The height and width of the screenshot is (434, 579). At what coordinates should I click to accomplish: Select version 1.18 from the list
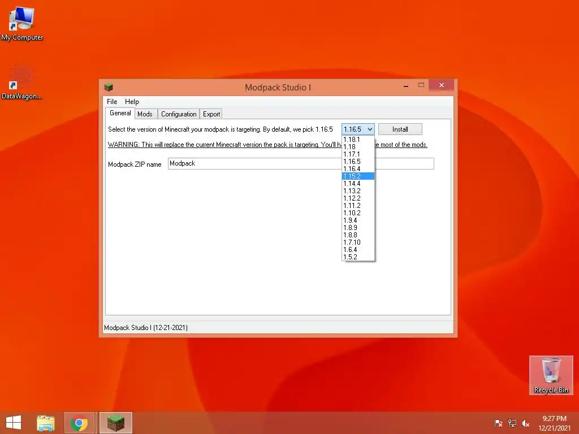(x=358, y=147)
